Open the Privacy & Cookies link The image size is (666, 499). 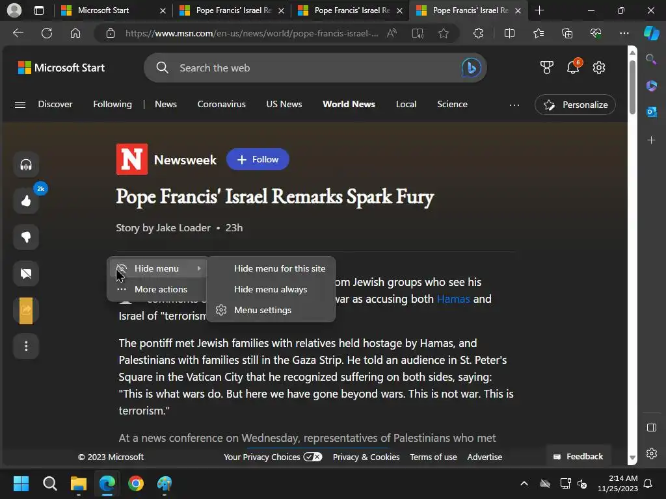pos(366,457)
